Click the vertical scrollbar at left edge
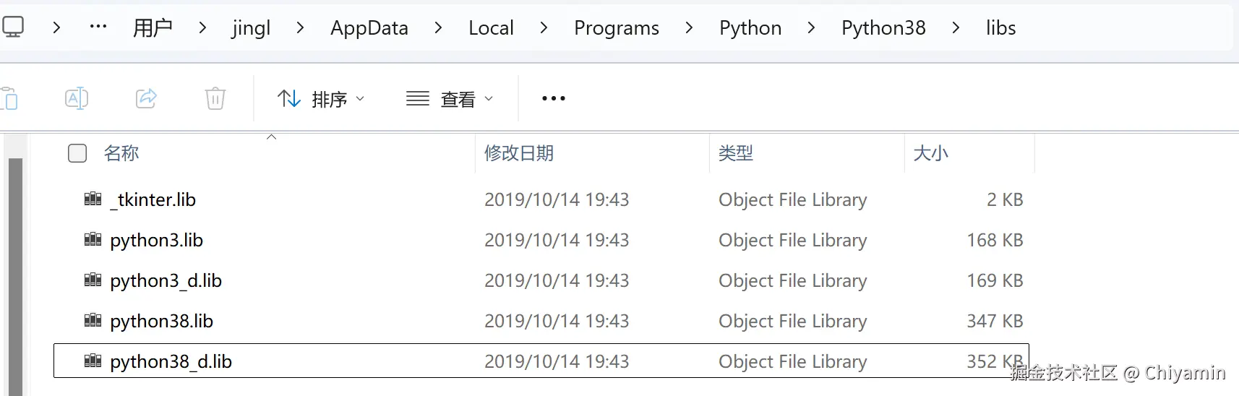This screenshot has height=396, width=1239. tap(15, 275)
